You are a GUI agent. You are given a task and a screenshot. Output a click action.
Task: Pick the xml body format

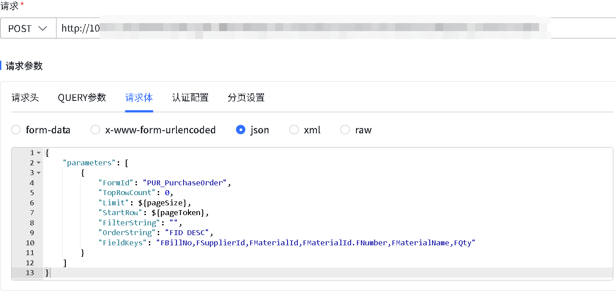tap(294, 130)
